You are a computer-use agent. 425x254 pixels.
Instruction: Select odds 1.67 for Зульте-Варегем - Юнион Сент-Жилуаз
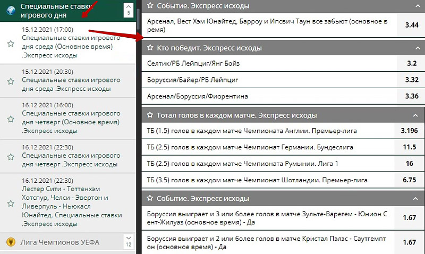click(409, 218)
